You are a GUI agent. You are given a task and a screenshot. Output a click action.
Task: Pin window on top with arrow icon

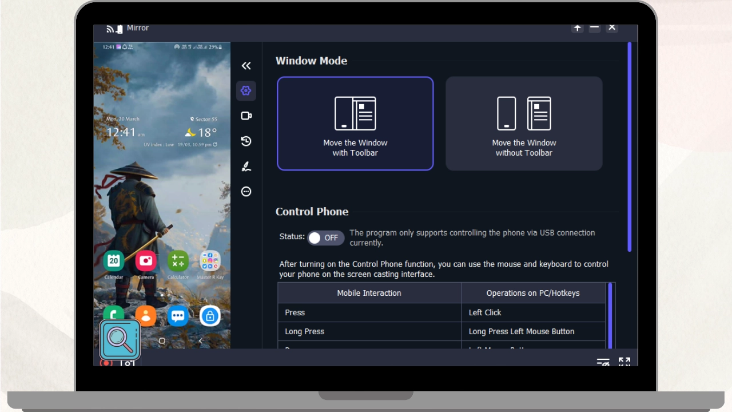tap(578, 28)
